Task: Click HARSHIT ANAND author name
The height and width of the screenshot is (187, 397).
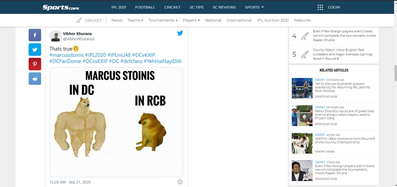Action: [325, 152]
